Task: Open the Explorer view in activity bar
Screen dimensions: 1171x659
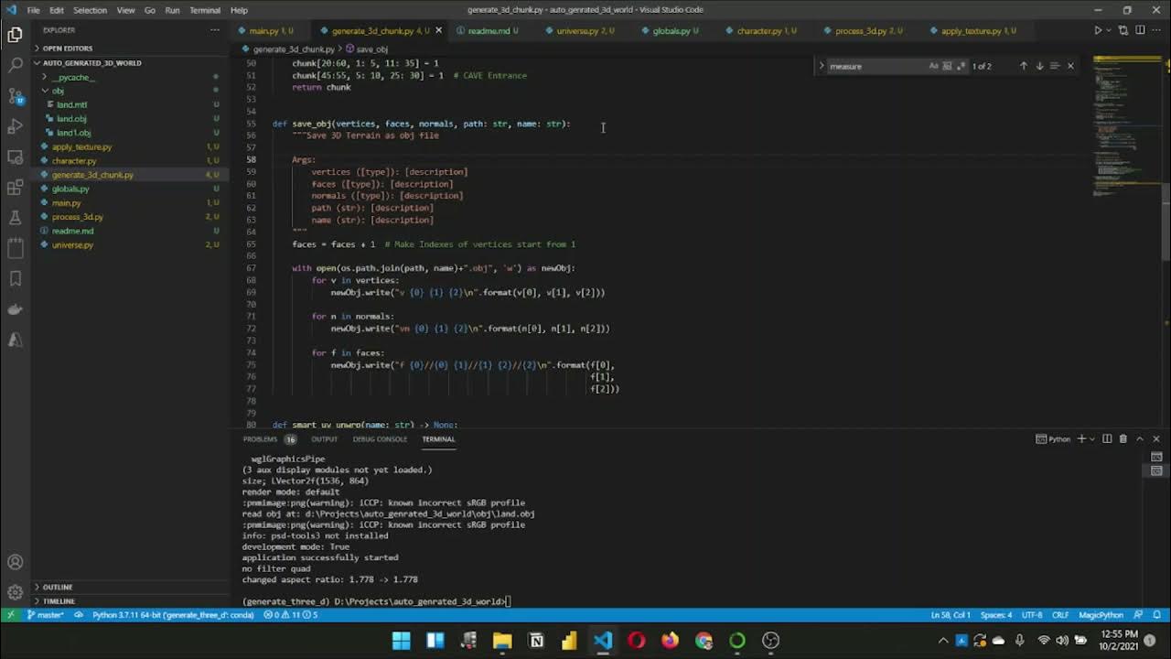Action: pos(15,36)
